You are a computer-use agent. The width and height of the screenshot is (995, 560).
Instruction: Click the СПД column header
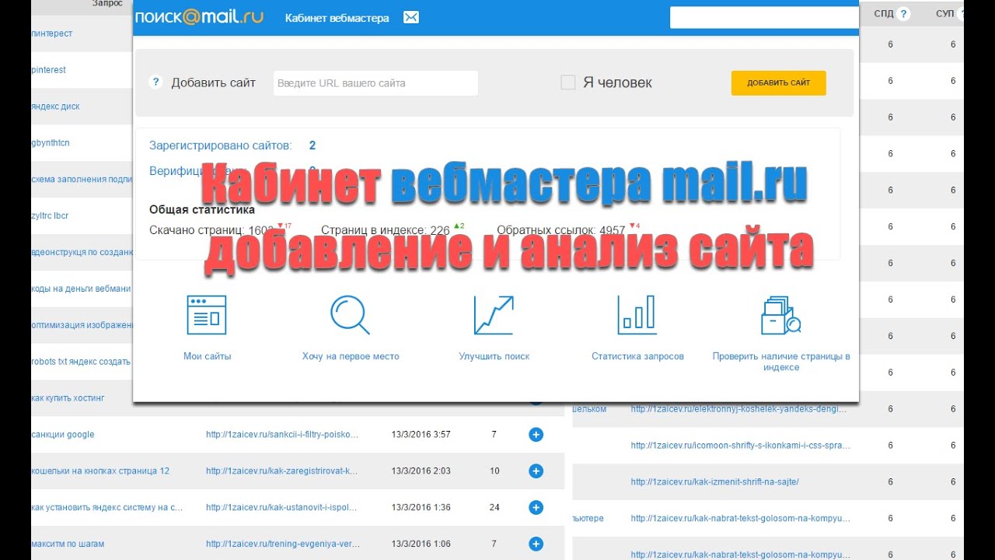pos(883,13)
